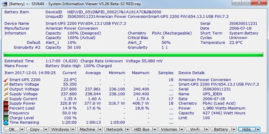
Task: Click the PbAc (Lead Acid) chemistry detail
Action: [219, 103]
